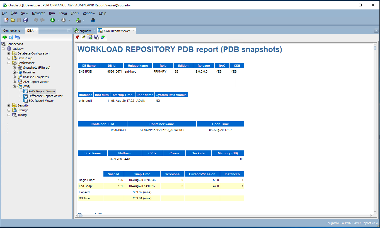Expand the ASH Report Viewer node

pyautogui.click(x=14, y=82)
